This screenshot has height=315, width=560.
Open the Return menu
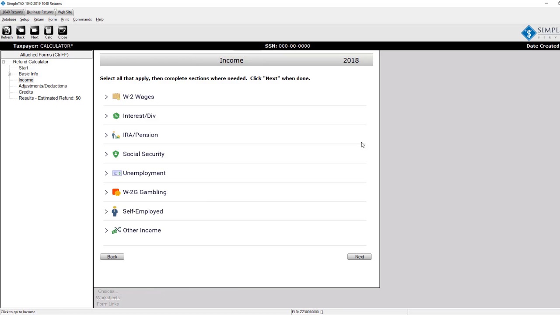[x=38, y=19]
